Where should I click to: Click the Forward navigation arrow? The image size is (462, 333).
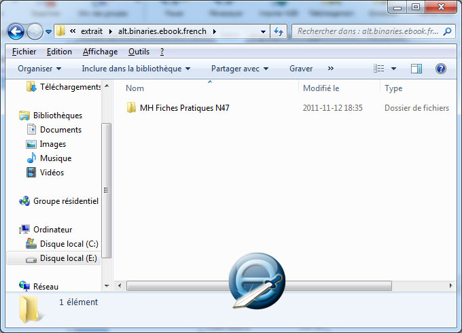point(35,31)
